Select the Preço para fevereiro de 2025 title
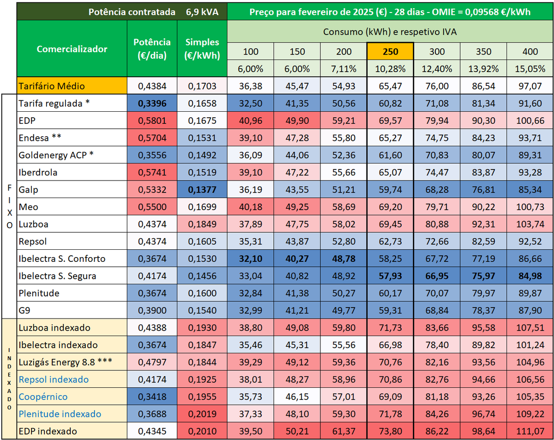The width and height of the screenshot is (554, 440). 390,12
